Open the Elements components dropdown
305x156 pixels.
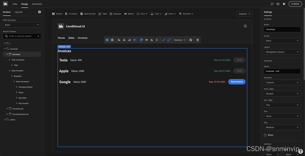click(186, 14)
